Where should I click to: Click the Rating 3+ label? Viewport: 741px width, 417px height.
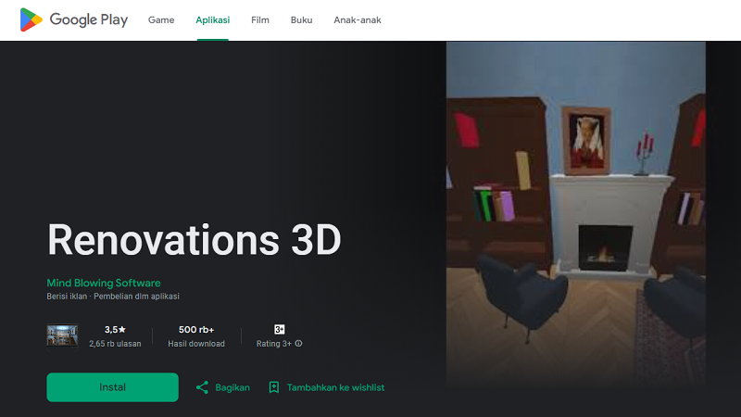(x=273, y=344)
